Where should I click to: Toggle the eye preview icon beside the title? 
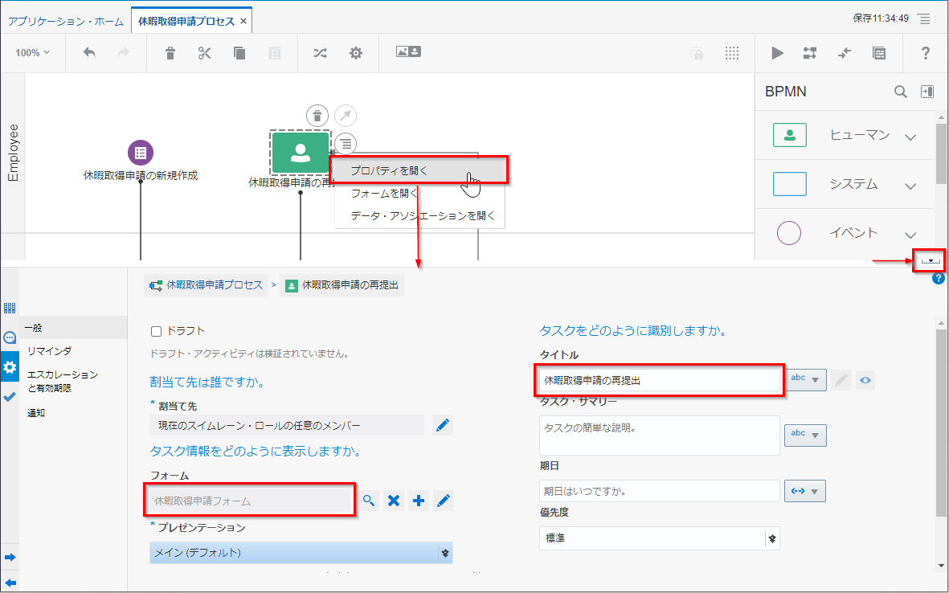[865, 381]
